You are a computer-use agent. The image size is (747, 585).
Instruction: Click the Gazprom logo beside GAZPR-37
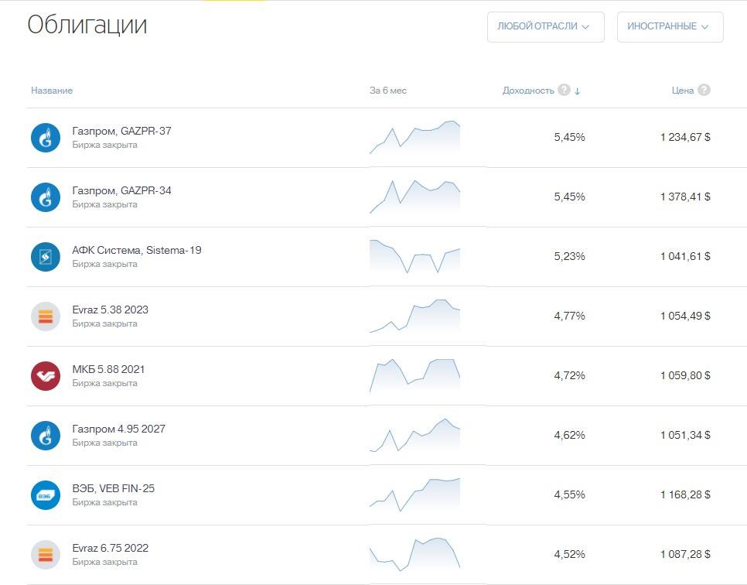pos(46,138)
